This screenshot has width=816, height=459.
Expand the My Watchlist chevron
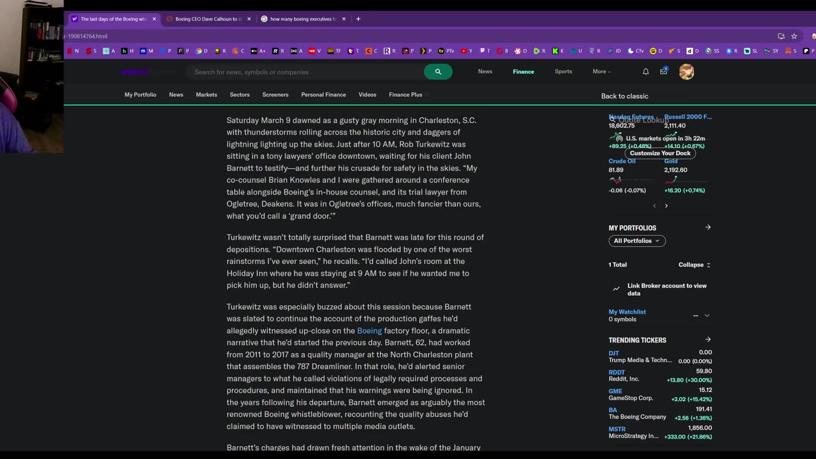[x=707, y=316]
